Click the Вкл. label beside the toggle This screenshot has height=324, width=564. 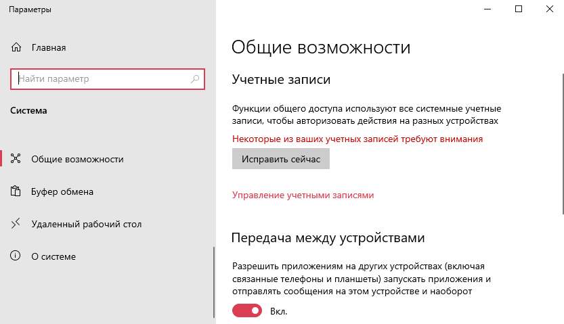tap(279, 311)
